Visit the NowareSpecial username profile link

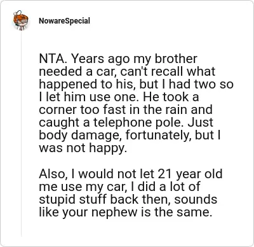pos(64,21)
